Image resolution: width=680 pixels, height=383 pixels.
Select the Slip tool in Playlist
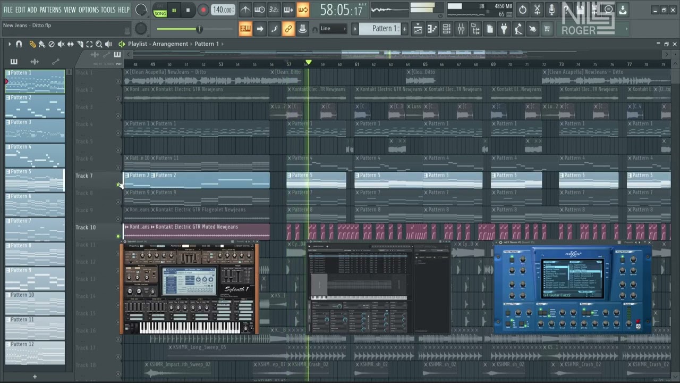(70, 44)
